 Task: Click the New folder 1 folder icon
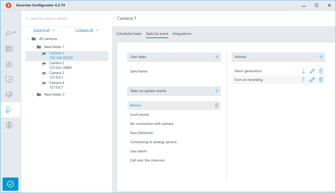(39, 47)
